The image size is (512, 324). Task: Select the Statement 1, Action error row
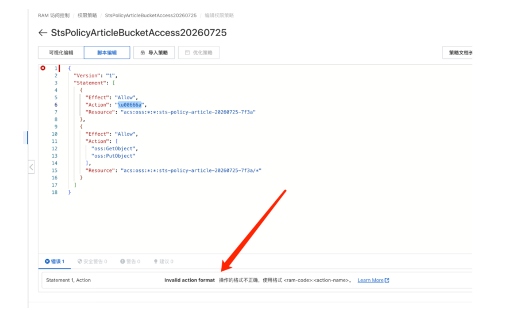pyautogui.click(x=257, y=280)
